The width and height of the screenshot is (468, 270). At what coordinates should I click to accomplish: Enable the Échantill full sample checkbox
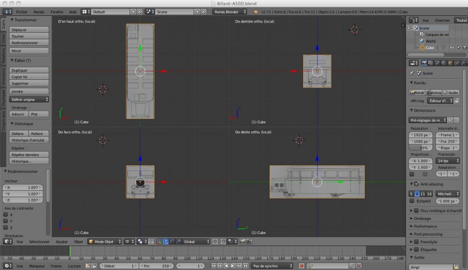pos(412,201)
